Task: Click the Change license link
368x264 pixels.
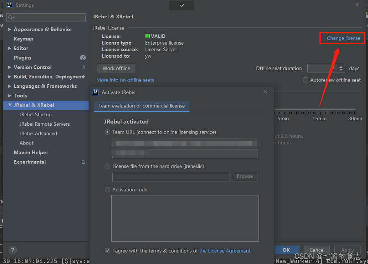Action: (344, 38)
